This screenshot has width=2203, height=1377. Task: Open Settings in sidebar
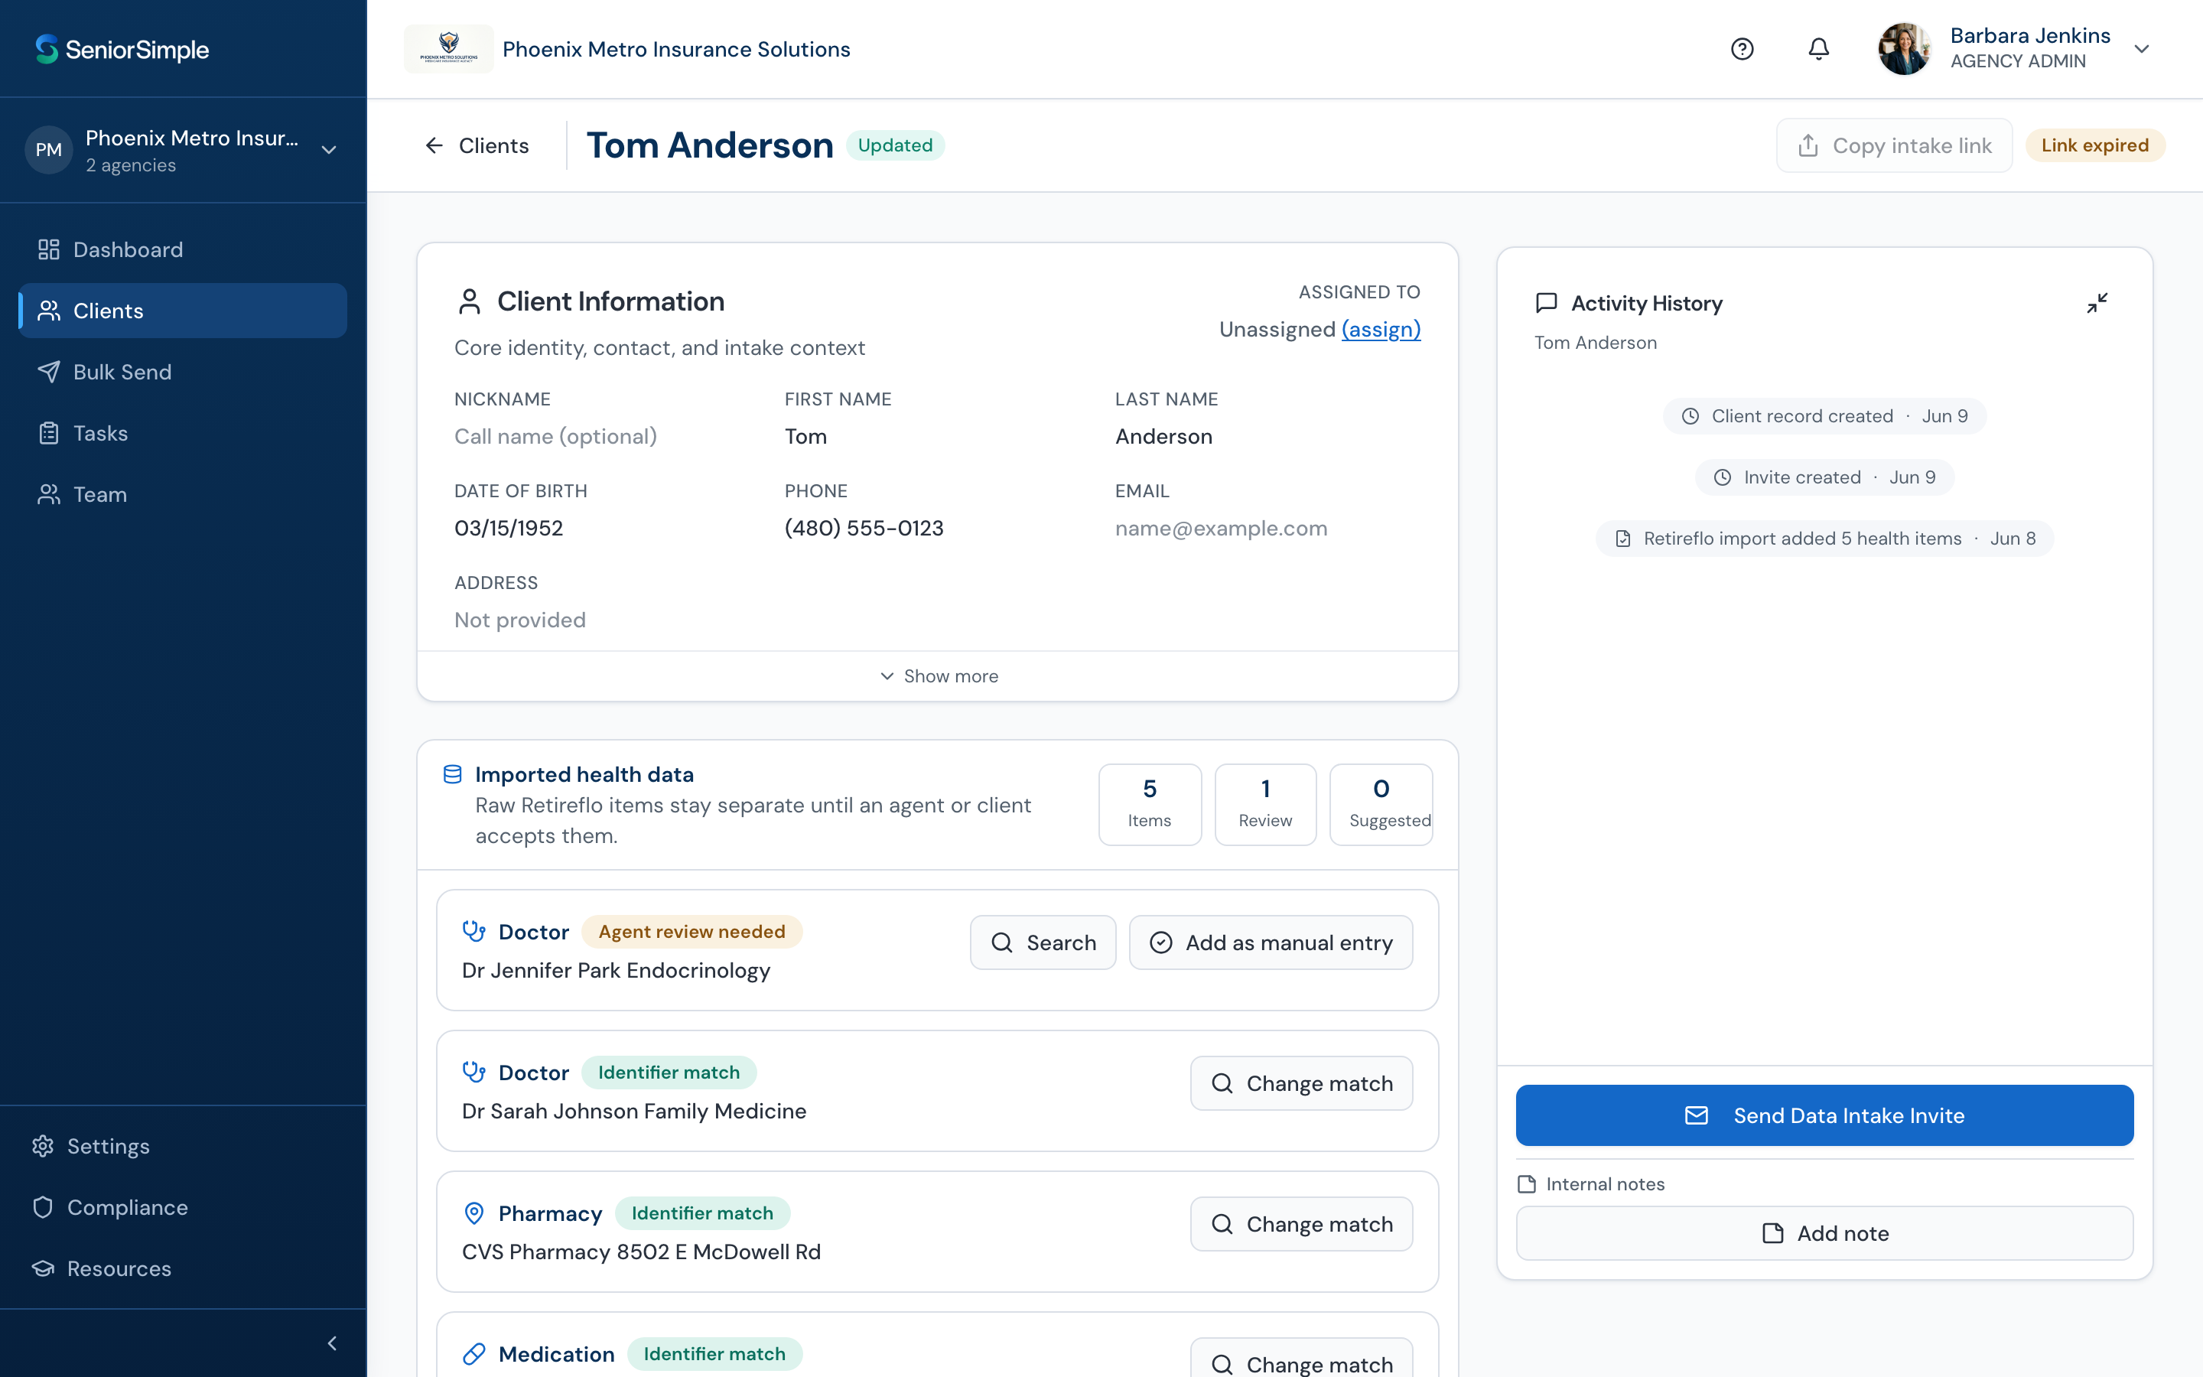pyautogui.click(x=183, y=1146)
